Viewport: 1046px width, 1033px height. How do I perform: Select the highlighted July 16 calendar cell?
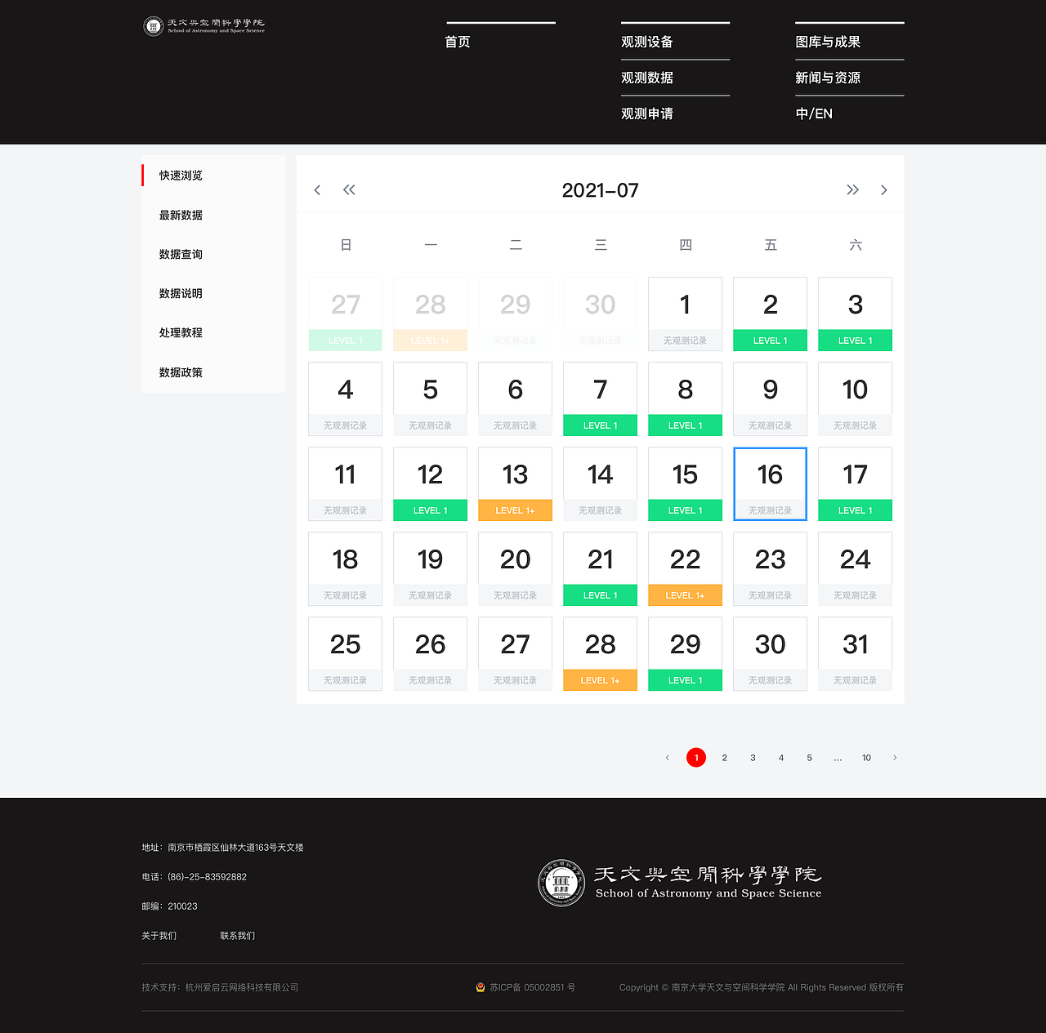coord(770,484)
